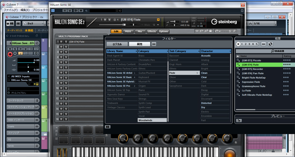This screenshot has width=295, height=157.
Task: Click the HALion plugin power/activate icon
Action: click(x=53, y=11)
